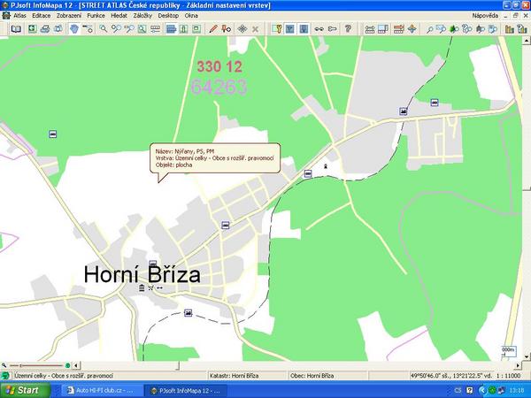Screen dimensions: 531x398
Task: Open the Funkce menu
Action: [96, 16]
